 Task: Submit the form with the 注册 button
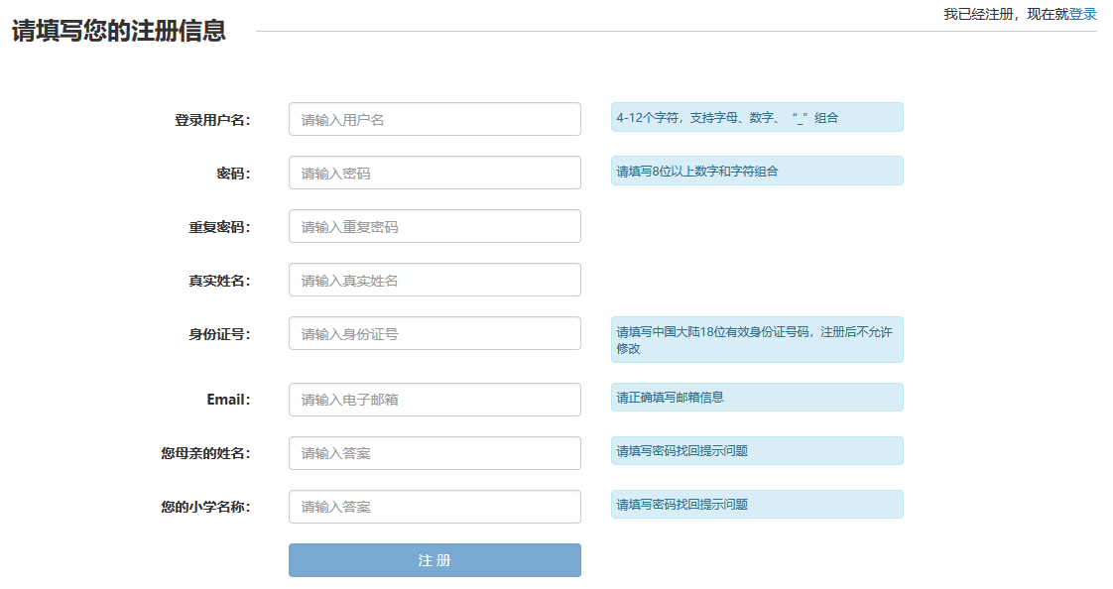point(434,560)
